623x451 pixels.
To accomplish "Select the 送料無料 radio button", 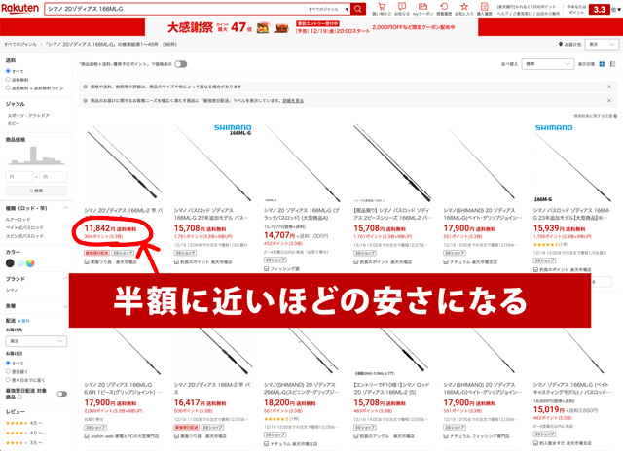I will tap(8, 80).
